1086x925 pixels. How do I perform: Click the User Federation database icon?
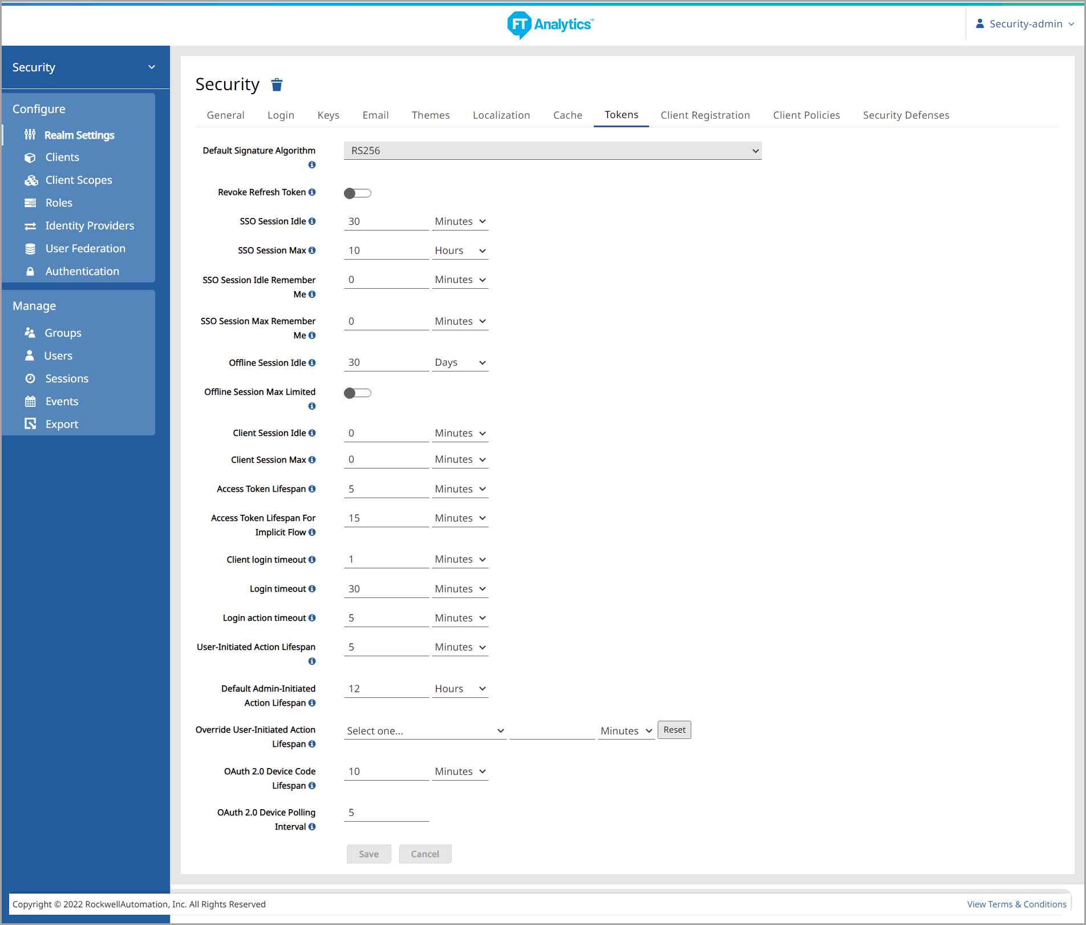click(x=30, y=249)
